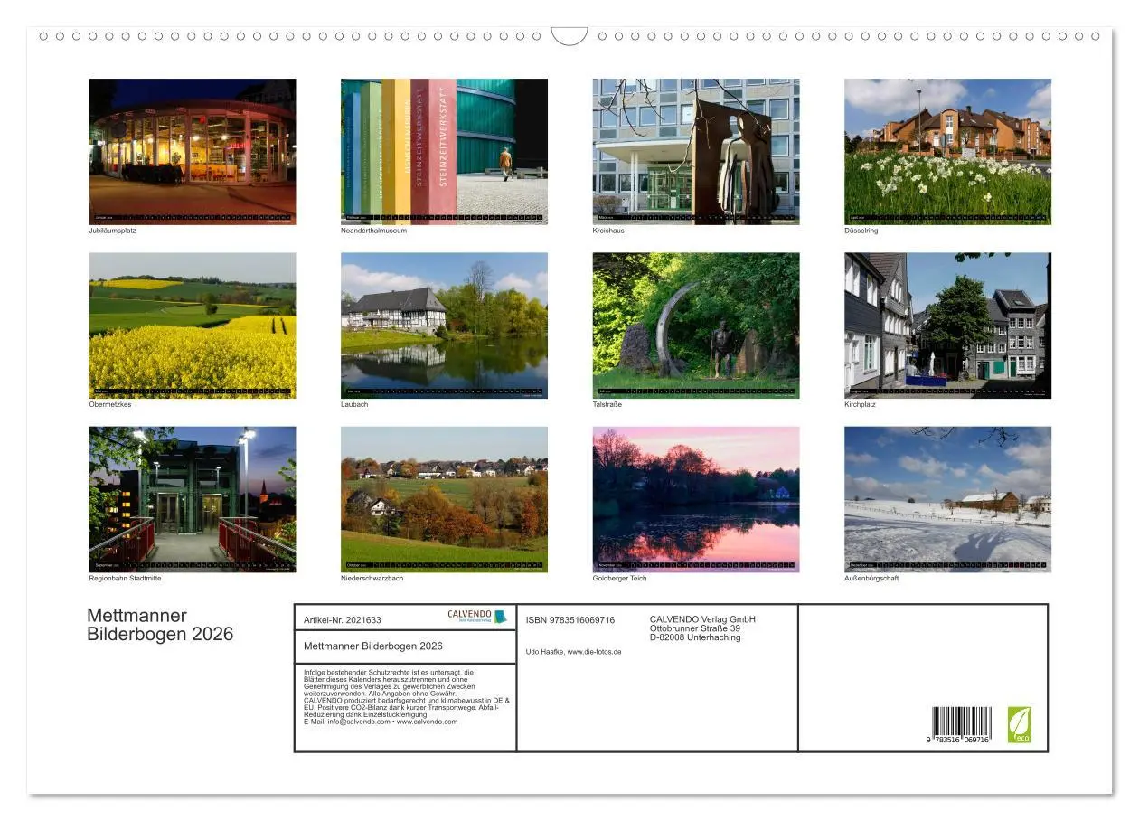
Task: Click the caption text 'Laubach'
Action: pos(354,404)
